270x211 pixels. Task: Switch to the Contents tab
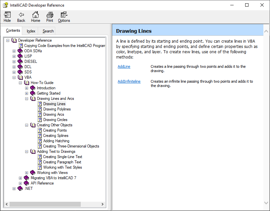coord(13,30)
